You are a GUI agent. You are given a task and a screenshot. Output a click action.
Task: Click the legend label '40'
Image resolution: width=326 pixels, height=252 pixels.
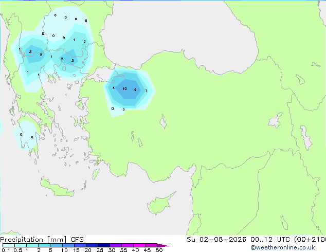(x=135, y=250)
